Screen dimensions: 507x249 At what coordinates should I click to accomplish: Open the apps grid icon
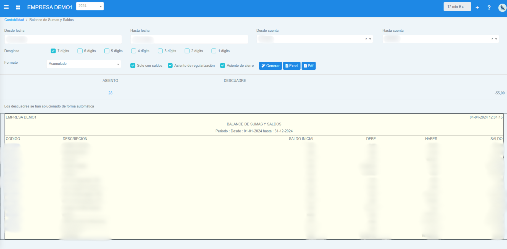[18, 7]
